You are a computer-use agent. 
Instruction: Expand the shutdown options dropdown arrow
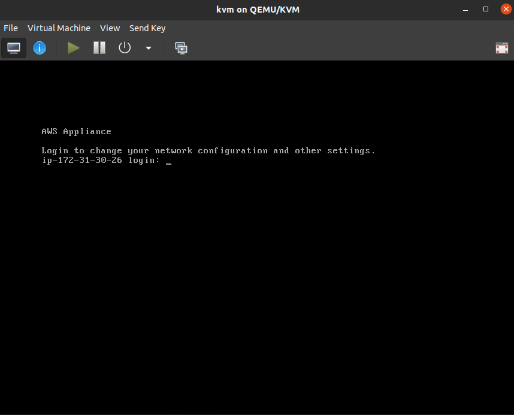point(149,48)
